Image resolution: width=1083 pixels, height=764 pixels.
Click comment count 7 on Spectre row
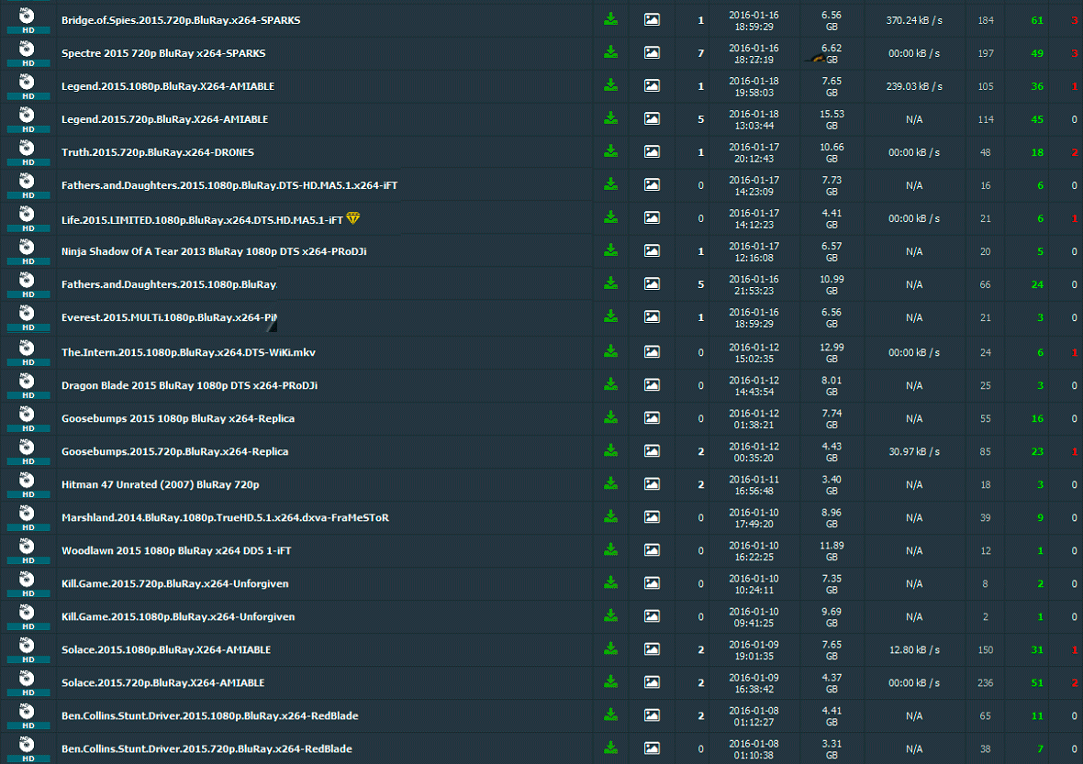[701, 53]
